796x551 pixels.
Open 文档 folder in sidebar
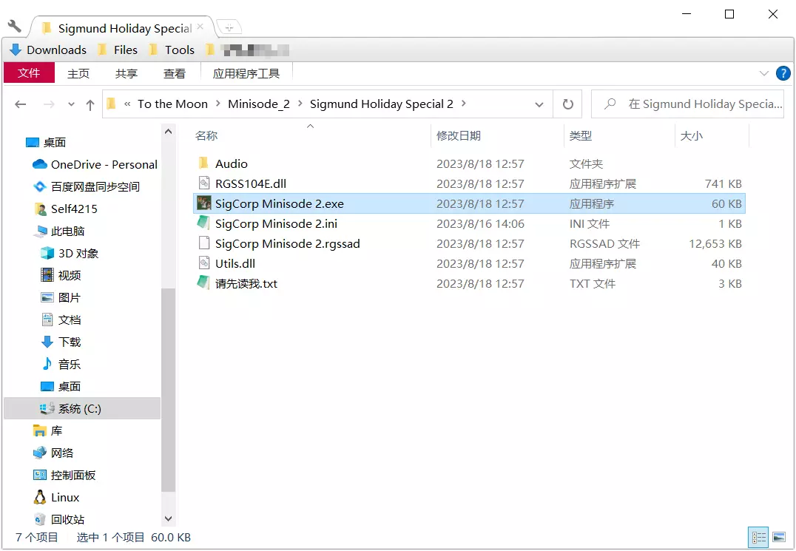point(61,320)
